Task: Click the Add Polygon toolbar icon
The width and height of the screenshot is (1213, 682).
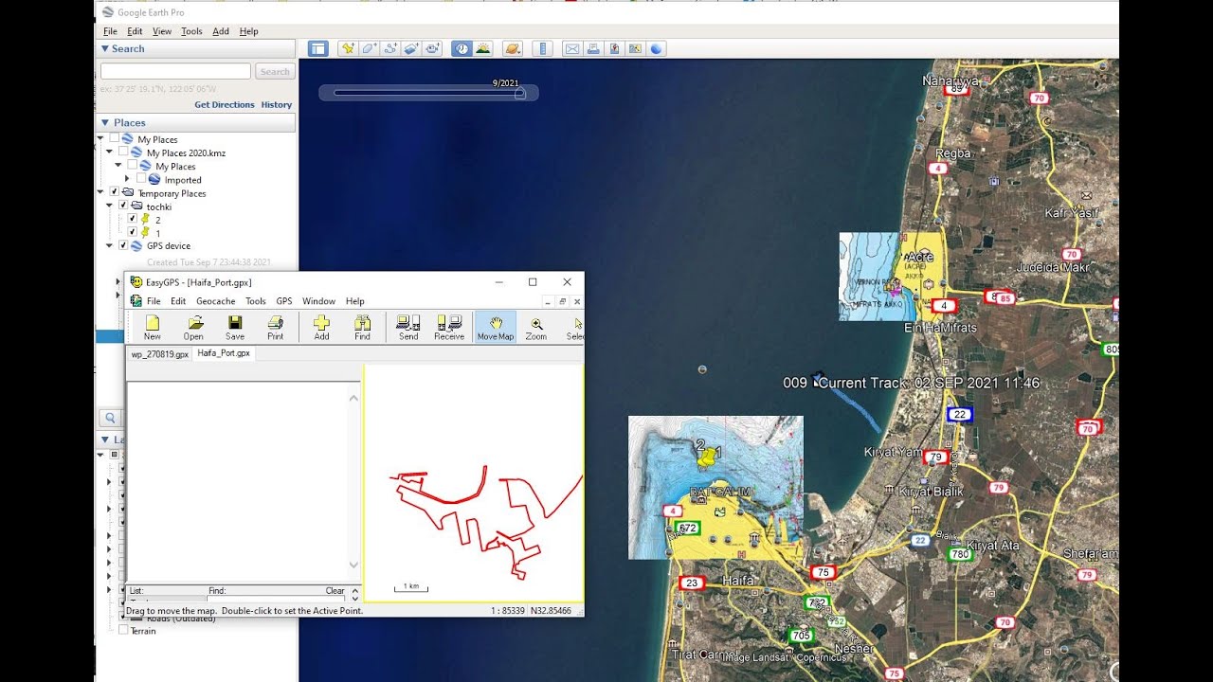Action: pyautogui.click(x=369, y=48)
